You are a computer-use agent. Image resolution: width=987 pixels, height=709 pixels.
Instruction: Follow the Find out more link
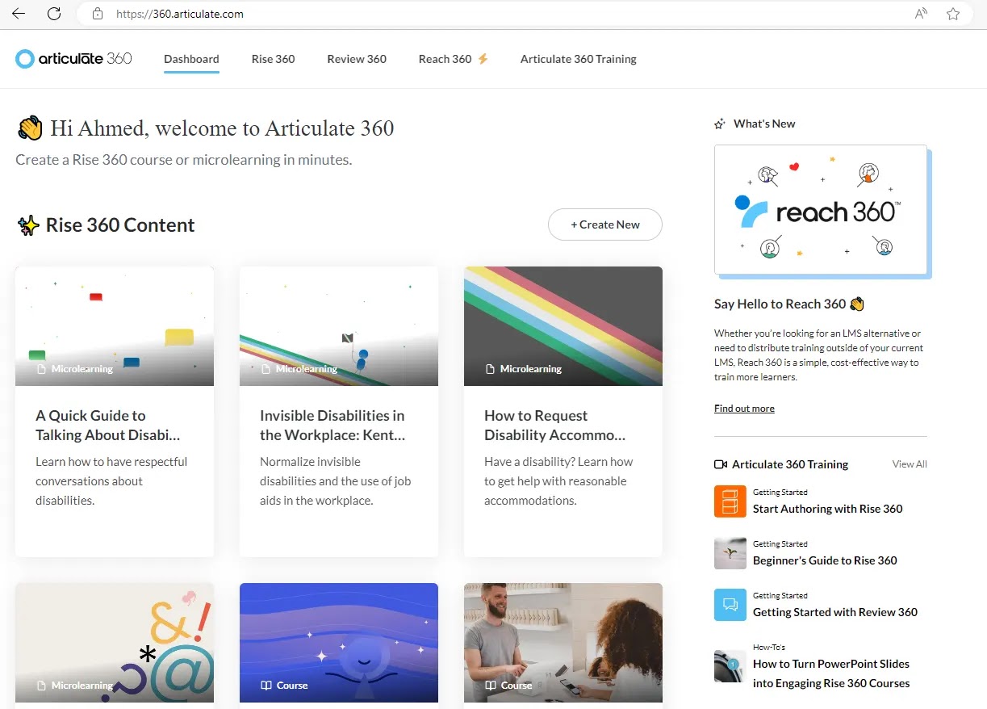coord(744,409)
